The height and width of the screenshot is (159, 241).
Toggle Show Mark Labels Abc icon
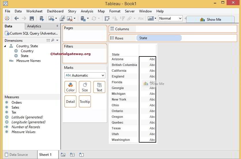pos(141,18)
